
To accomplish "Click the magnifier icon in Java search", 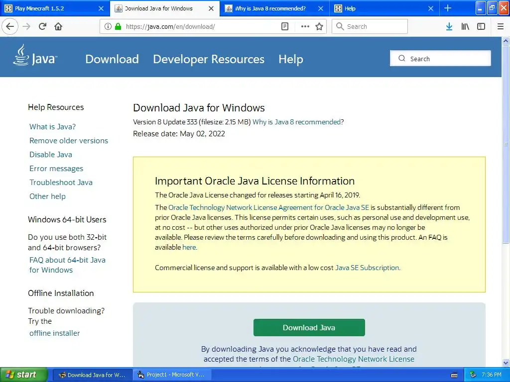I will point(402,58).
